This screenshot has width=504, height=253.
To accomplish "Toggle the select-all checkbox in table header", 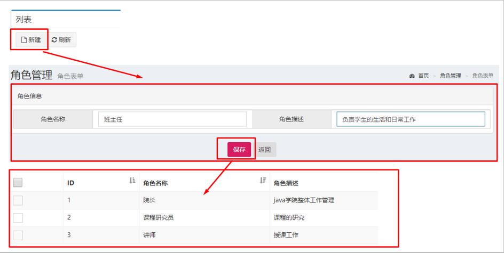I will 18,183.
